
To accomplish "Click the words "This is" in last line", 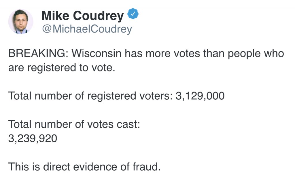I will tap(24, 166).
